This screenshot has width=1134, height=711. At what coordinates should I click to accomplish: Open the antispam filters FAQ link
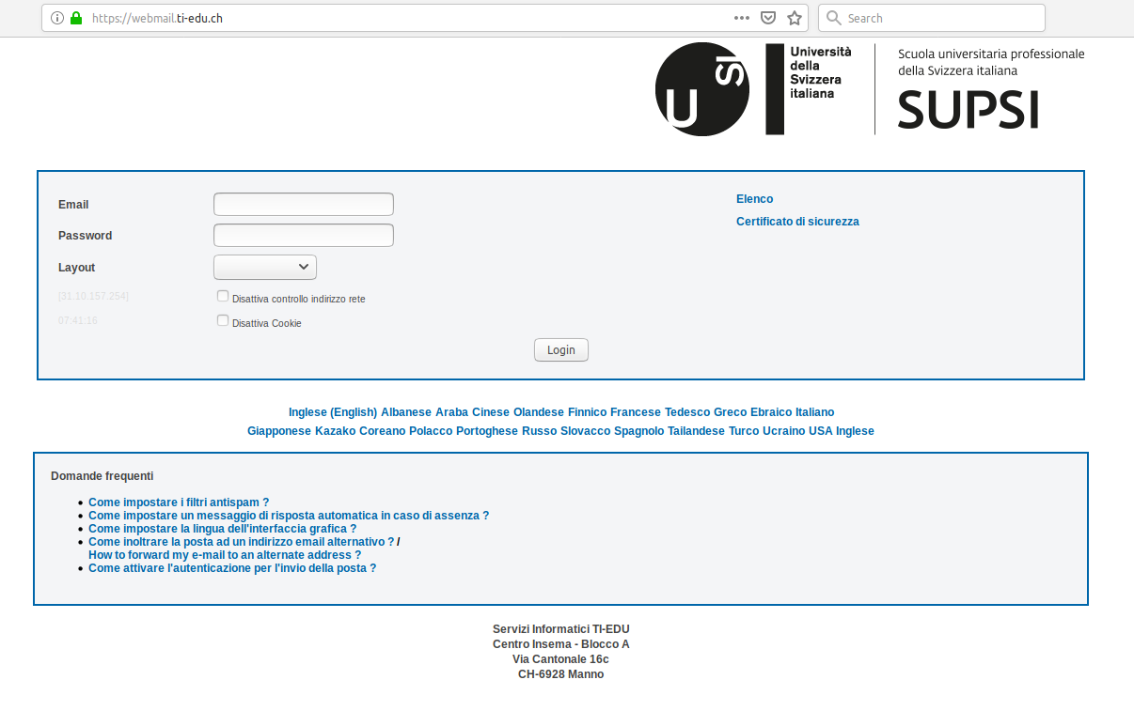click(x=178, y=502)
